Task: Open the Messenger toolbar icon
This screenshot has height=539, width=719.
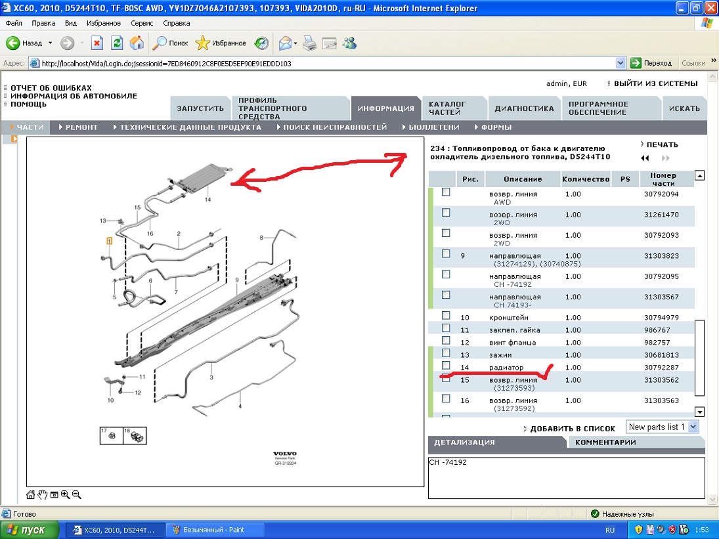Action: (x=349, y=43)
